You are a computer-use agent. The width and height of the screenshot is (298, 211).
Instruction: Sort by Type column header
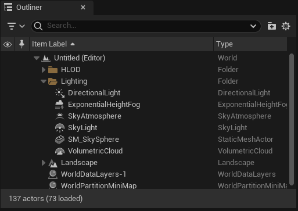point(250,44)
